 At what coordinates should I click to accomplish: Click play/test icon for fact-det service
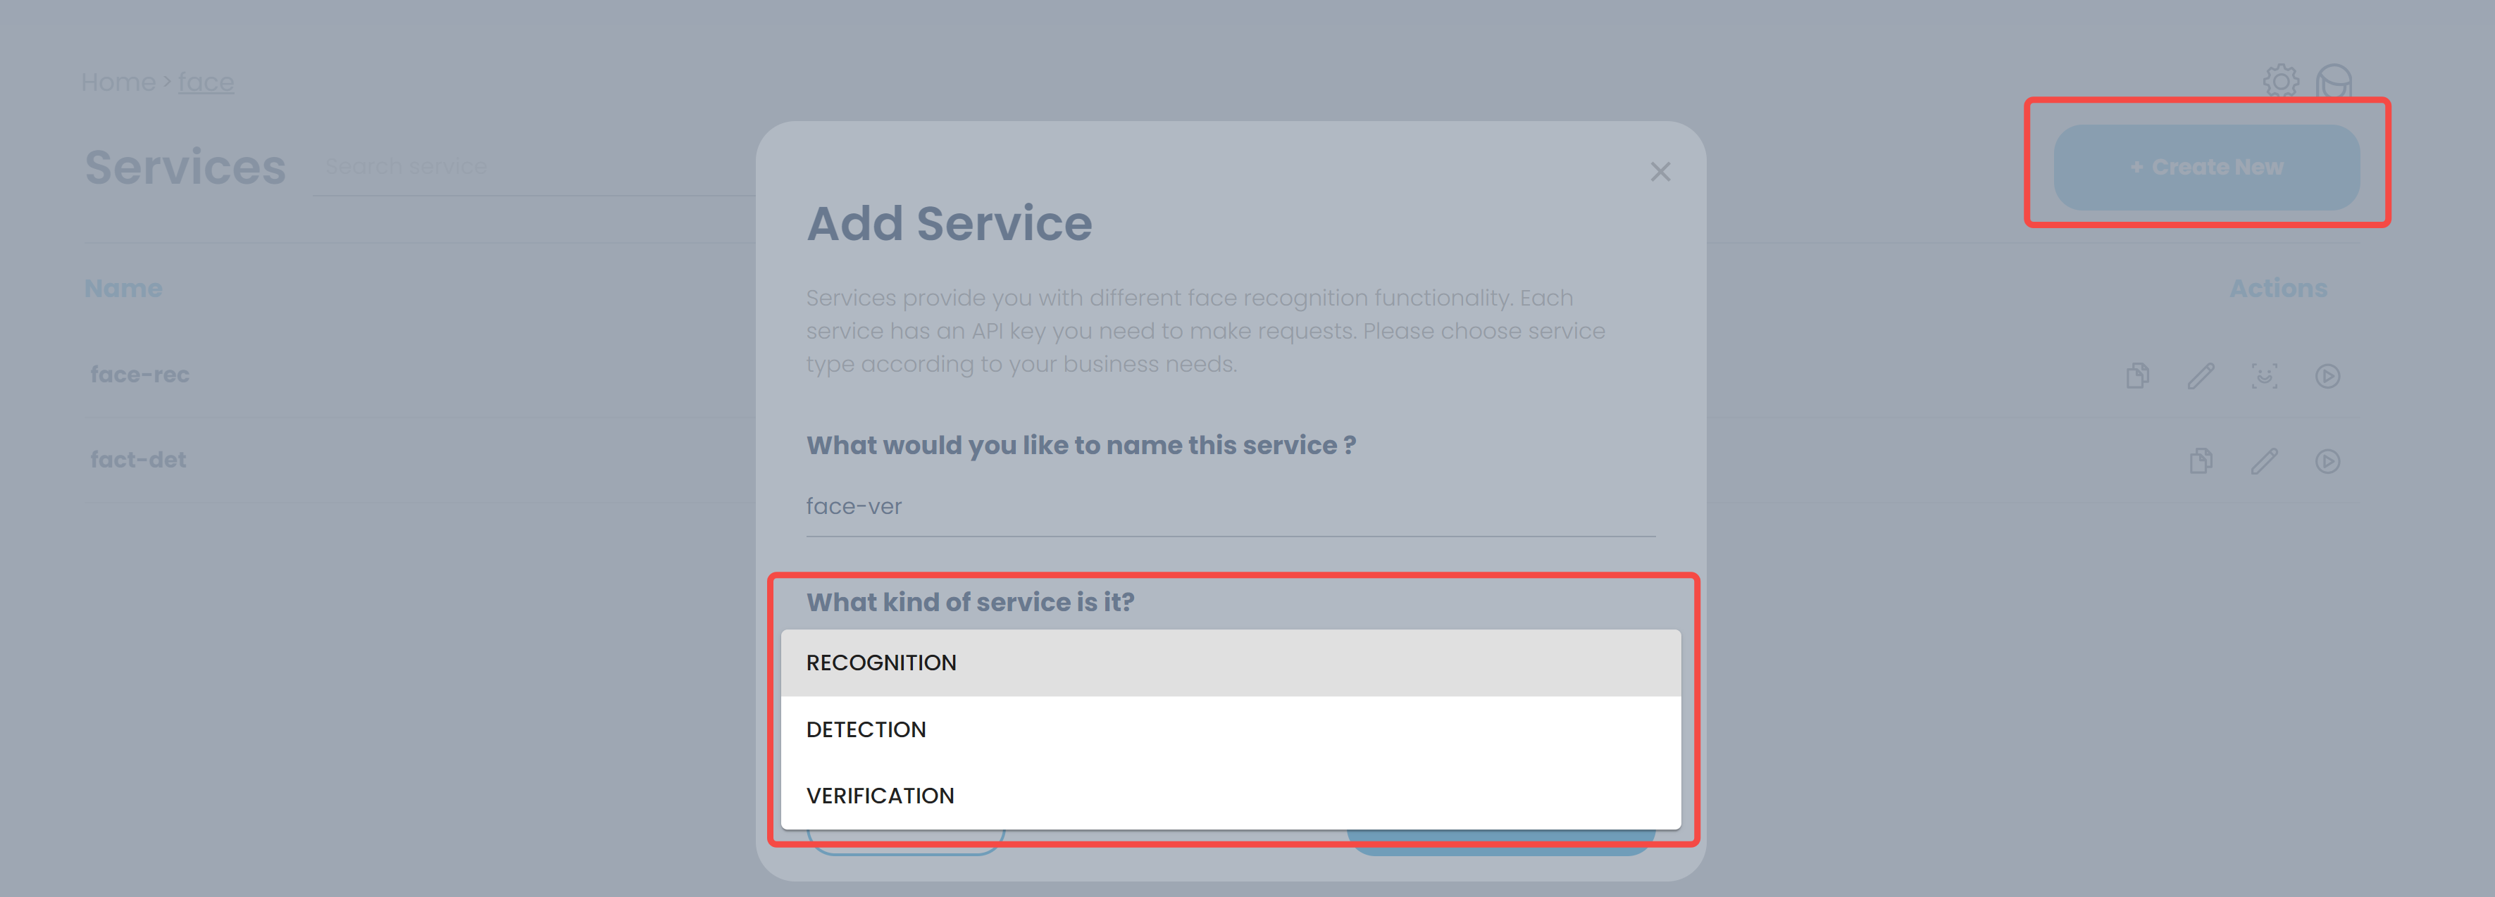2327,460
